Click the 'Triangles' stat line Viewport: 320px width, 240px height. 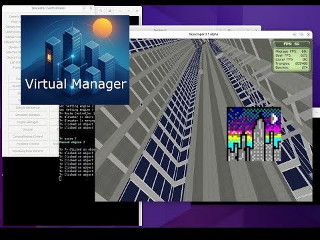click(x=291, y=63)
